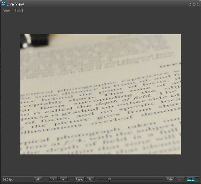Click the 24.0 fps status text

(8, 179)
